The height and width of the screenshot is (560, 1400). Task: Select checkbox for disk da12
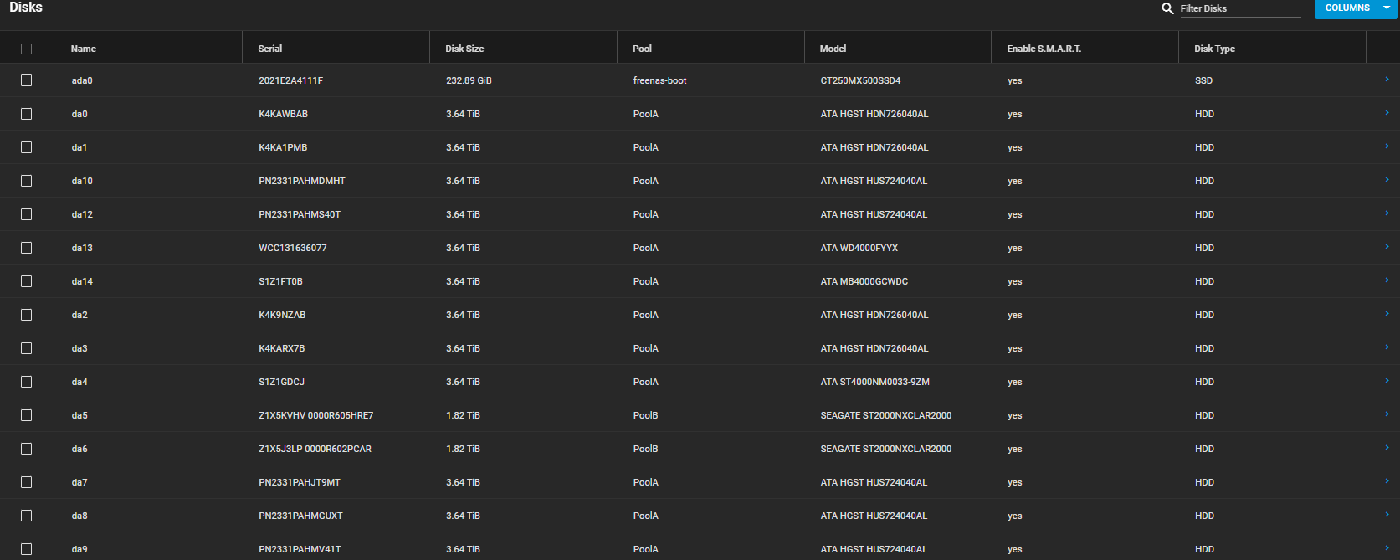27,214
